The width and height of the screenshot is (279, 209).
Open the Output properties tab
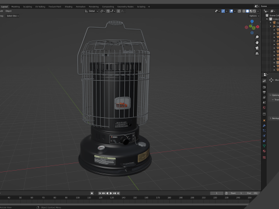point(264,92)
